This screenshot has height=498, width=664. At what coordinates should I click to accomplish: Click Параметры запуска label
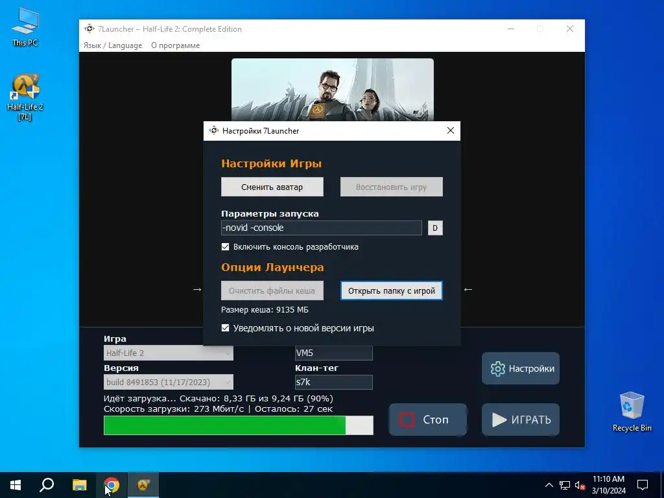click(x=270, y=214)
